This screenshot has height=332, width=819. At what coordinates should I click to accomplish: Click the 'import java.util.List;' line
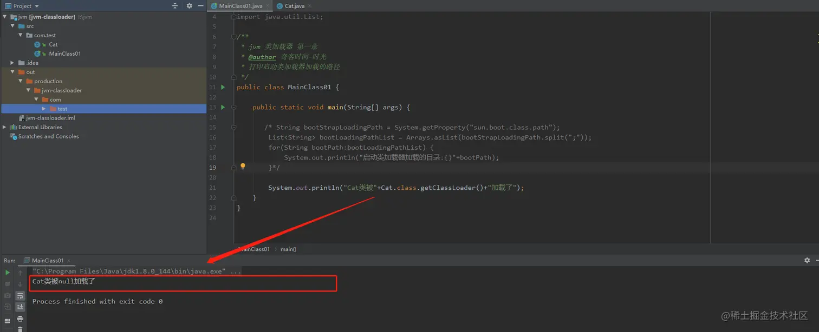click(x=280, y=17)
